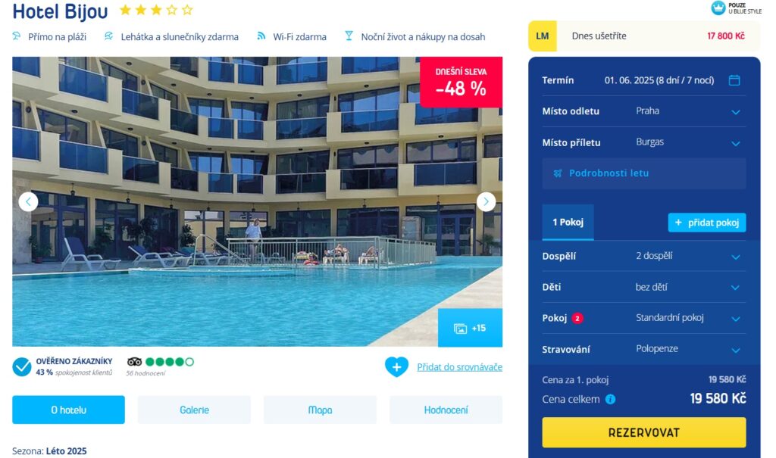Click the info icon beside Cena celkem
The image size is (776, 458).
click(x=610, y=399)
